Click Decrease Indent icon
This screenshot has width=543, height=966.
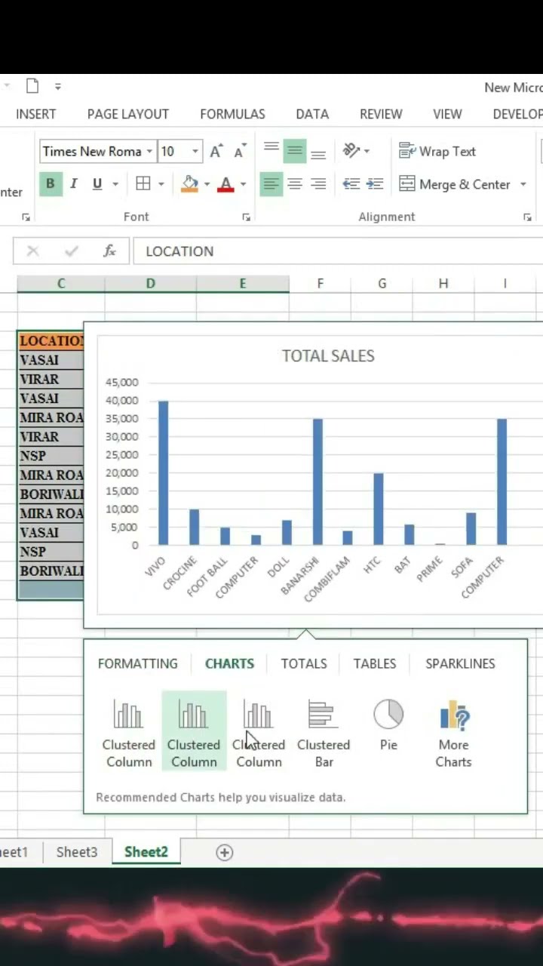tap(351, 183)
